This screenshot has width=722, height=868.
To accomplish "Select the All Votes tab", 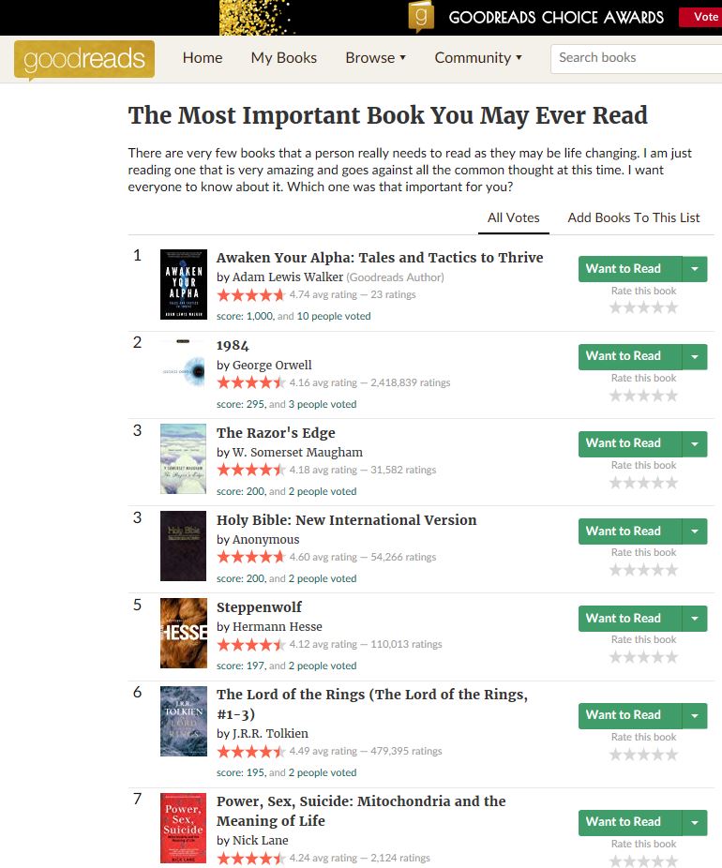I will pyautogui.click(x=513, y=217).
